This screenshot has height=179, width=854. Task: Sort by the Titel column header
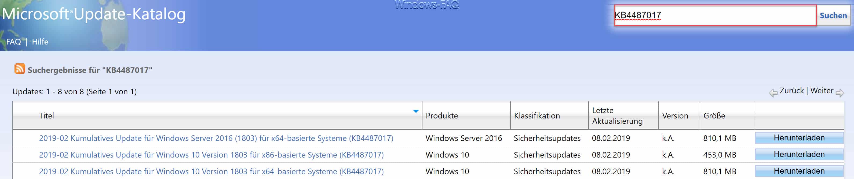pos(46,115)
